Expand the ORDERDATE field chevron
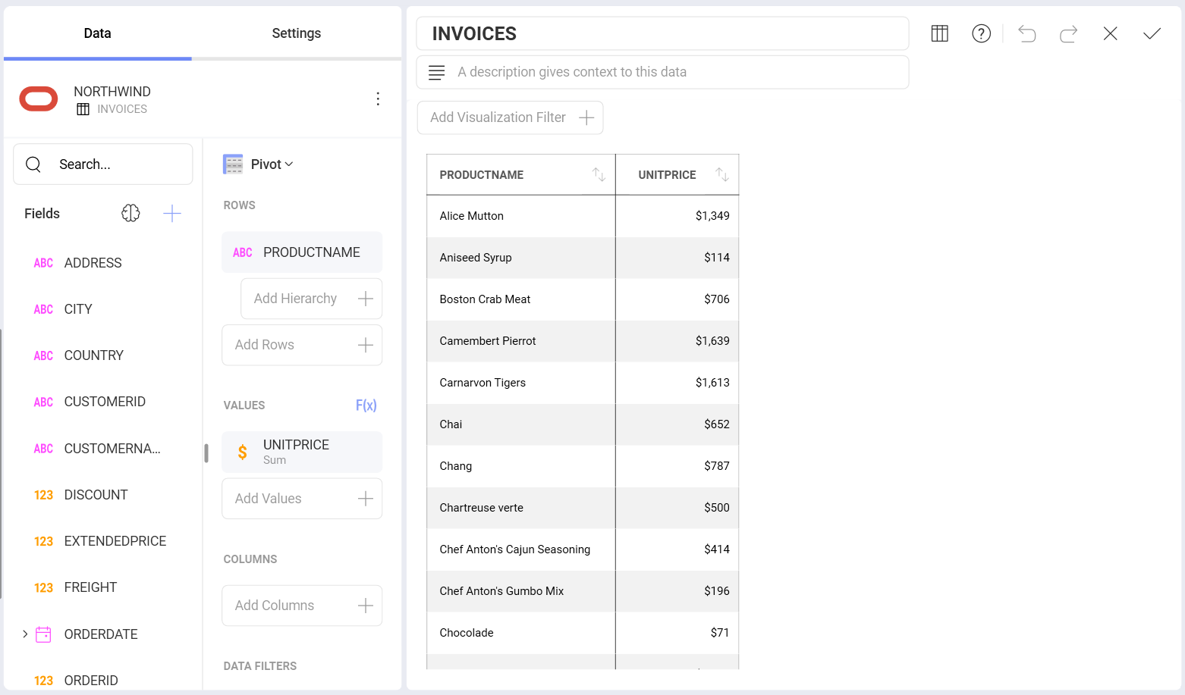 25,634
